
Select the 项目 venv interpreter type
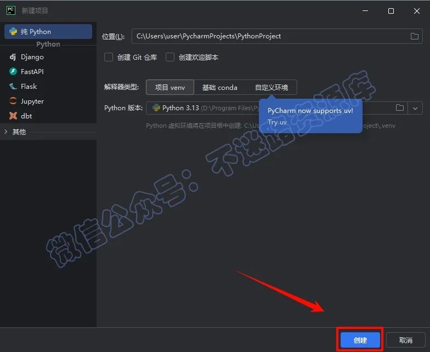click(x=170, y=88)
